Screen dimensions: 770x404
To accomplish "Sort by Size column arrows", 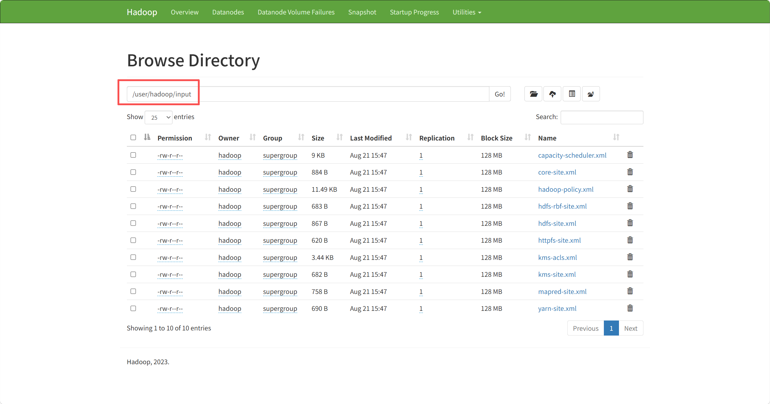I will pos(340,137).
